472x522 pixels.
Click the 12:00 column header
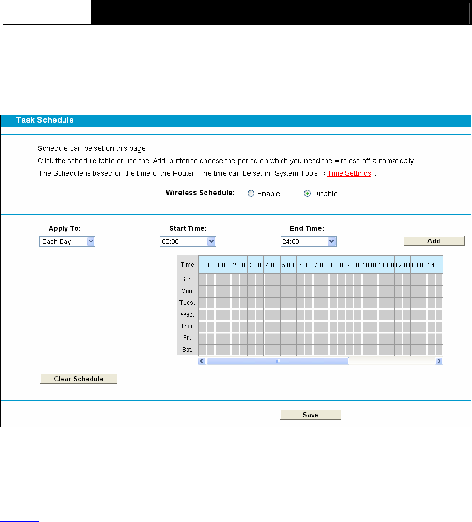point(402,265)
